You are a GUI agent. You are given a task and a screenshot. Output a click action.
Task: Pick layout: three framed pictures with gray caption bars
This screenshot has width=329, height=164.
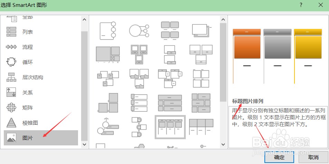[139, 54]
